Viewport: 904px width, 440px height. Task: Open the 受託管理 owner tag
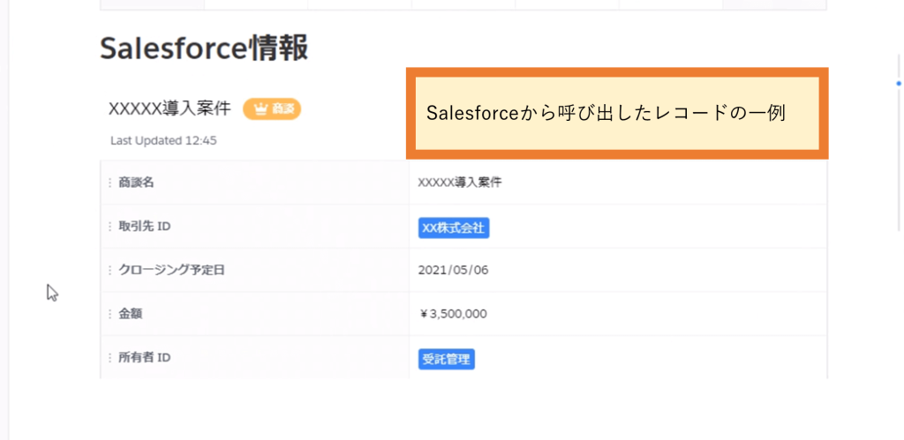446,360
